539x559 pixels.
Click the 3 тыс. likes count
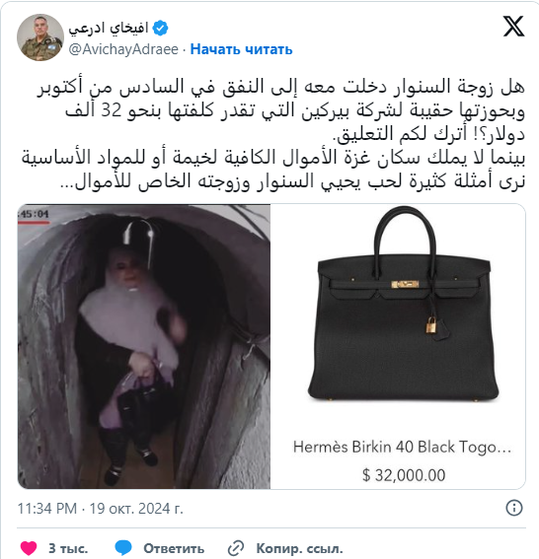point(68,548)
